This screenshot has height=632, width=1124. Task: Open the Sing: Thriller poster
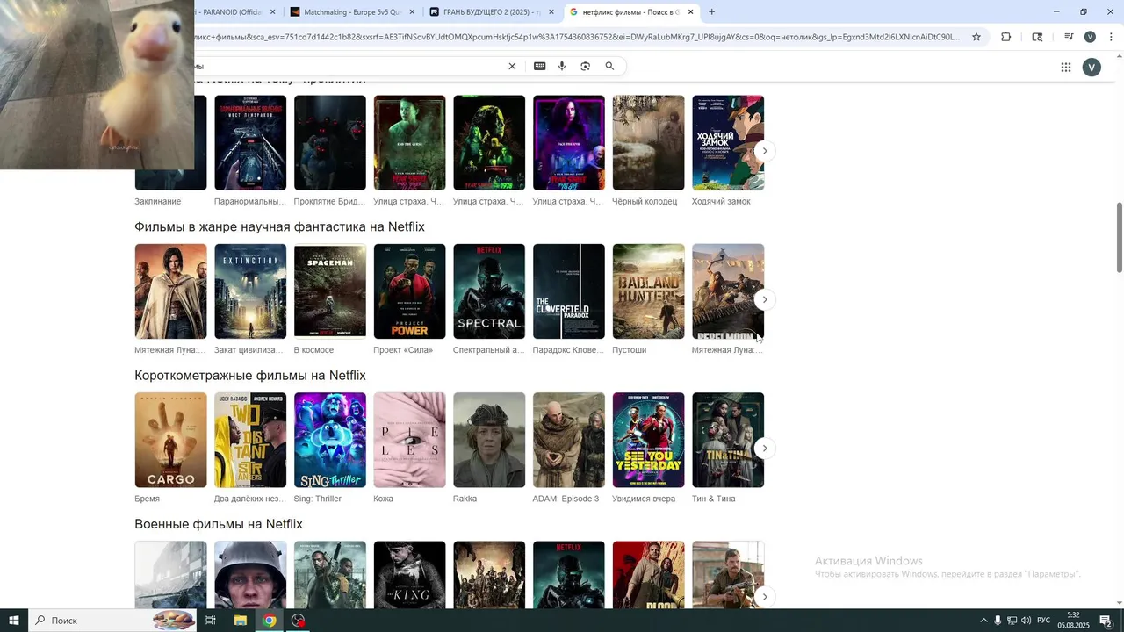click(330, 440)
